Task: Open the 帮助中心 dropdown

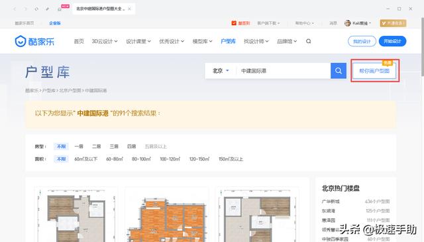Action: 305,23
